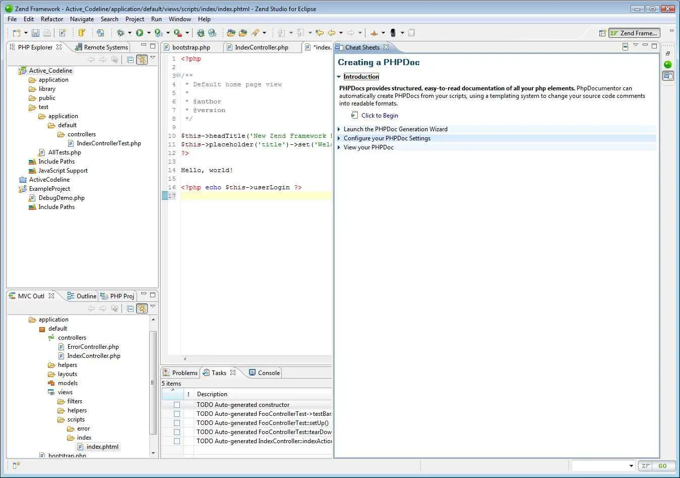
Task: Click the green status icon in right trim
Action: click(x=668, y=65)
